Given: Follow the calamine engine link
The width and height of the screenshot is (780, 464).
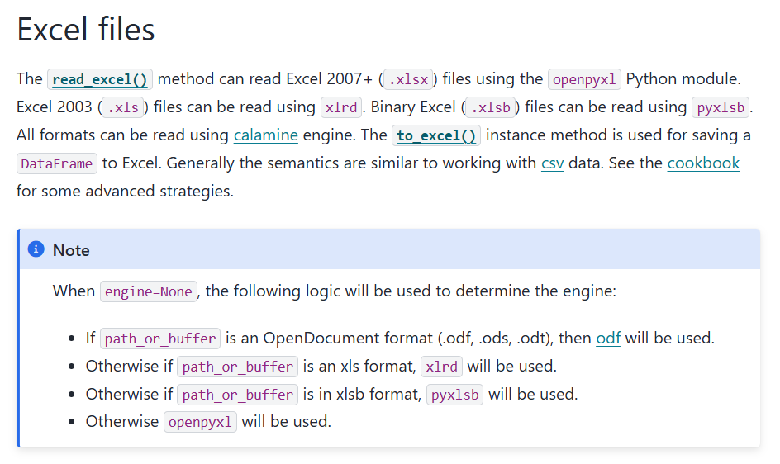Looking at the screenshot, I should coord(265,135).
